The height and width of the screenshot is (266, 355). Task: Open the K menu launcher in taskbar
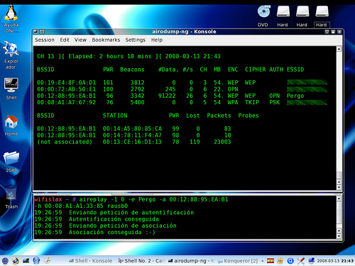click(5, 261)
